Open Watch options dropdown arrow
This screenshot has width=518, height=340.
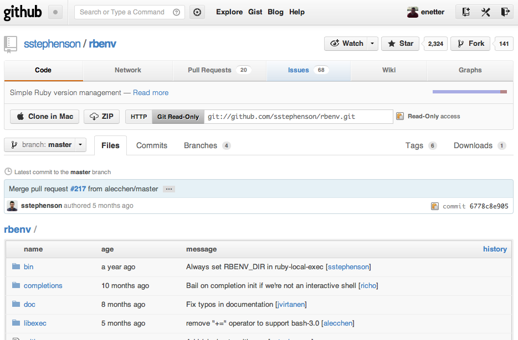pos(372,44)
